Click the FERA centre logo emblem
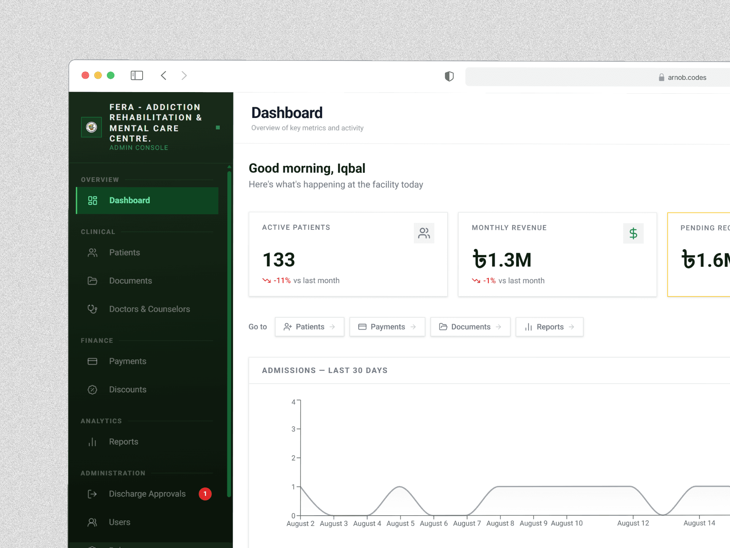The image size is (730, 548). (x=92, y=127)
